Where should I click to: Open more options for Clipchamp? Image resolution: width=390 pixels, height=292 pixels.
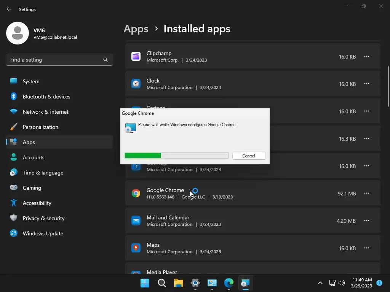click(x=367, y=56)
